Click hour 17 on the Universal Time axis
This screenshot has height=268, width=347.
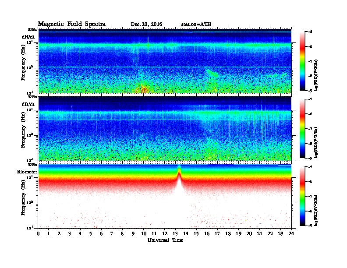coord(218,233)
